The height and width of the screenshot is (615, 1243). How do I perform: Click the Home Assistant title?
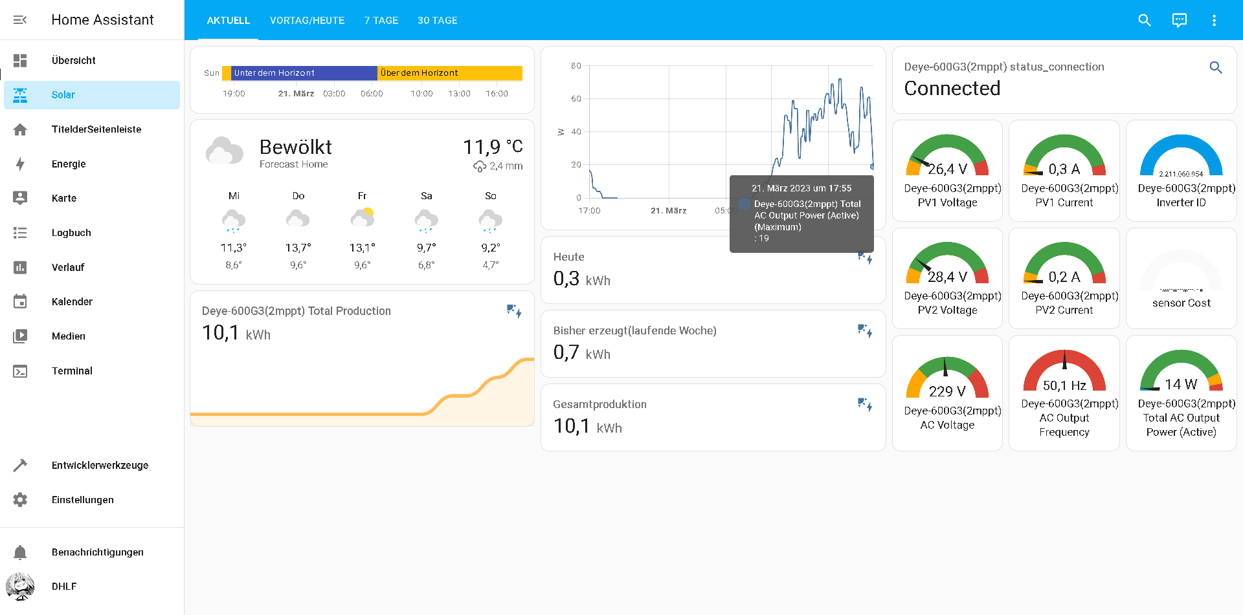click(102, 20)
